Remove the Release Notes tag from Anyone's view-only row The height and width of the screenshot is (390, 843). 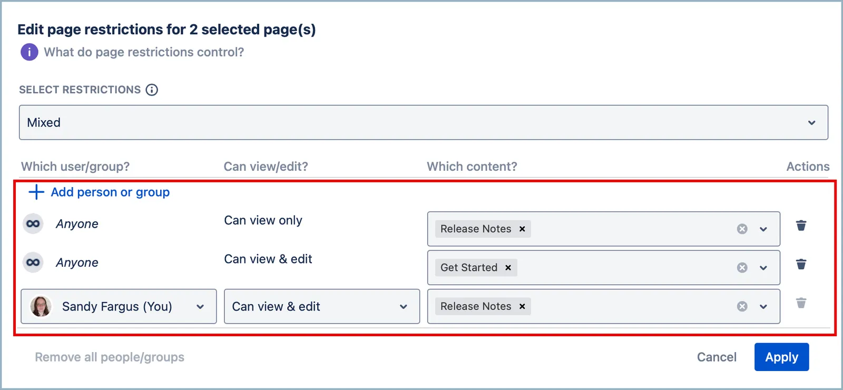pos(522,229)
